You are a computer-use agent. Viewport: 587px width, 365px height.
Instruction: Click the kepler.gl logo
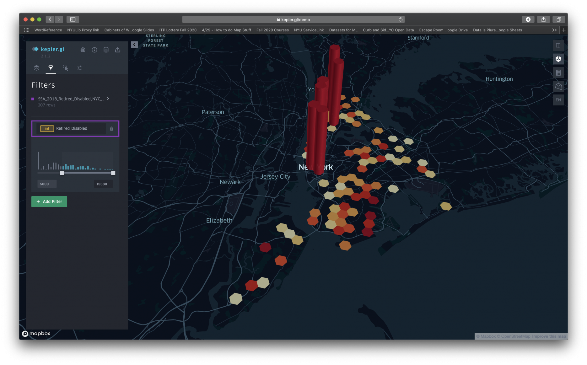point(48,49)
